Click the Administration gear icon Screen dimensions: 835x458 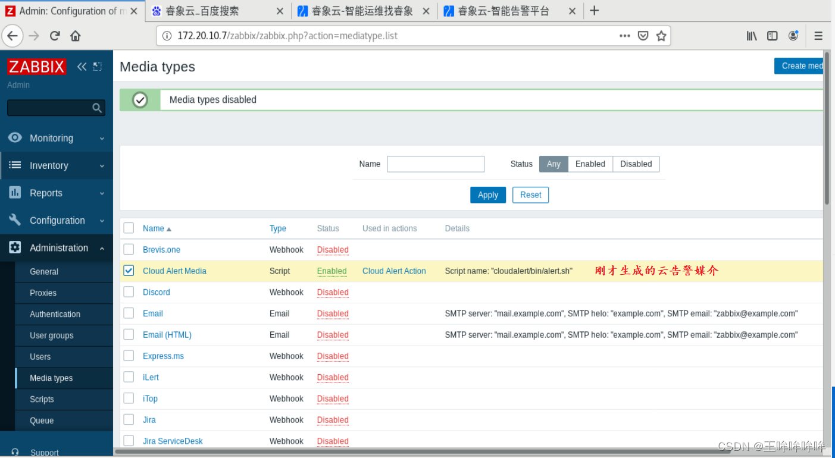point(15,247)
